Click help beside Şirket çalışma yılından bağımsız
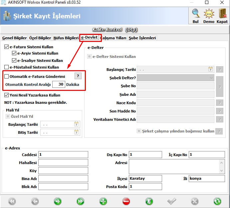This screenshot has height=208, width=230. pyautogui.click(x=219, y=131)
